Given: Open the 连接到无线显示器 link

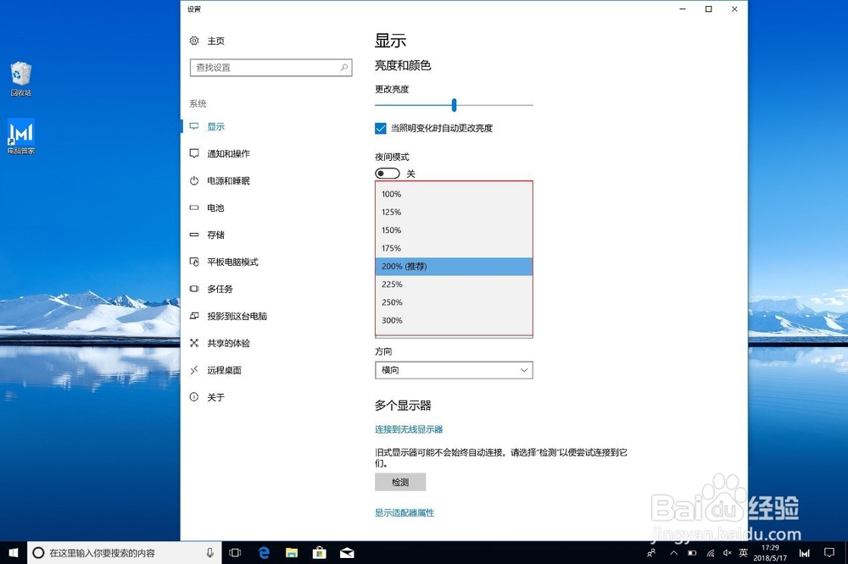Looking at the screenshot, I should click(x=409, y=429).
